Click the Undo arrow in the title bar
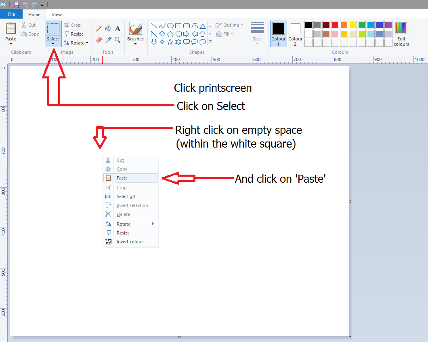Image resolution: width=428 pixels, height=342 pixels. click(25, 4)
